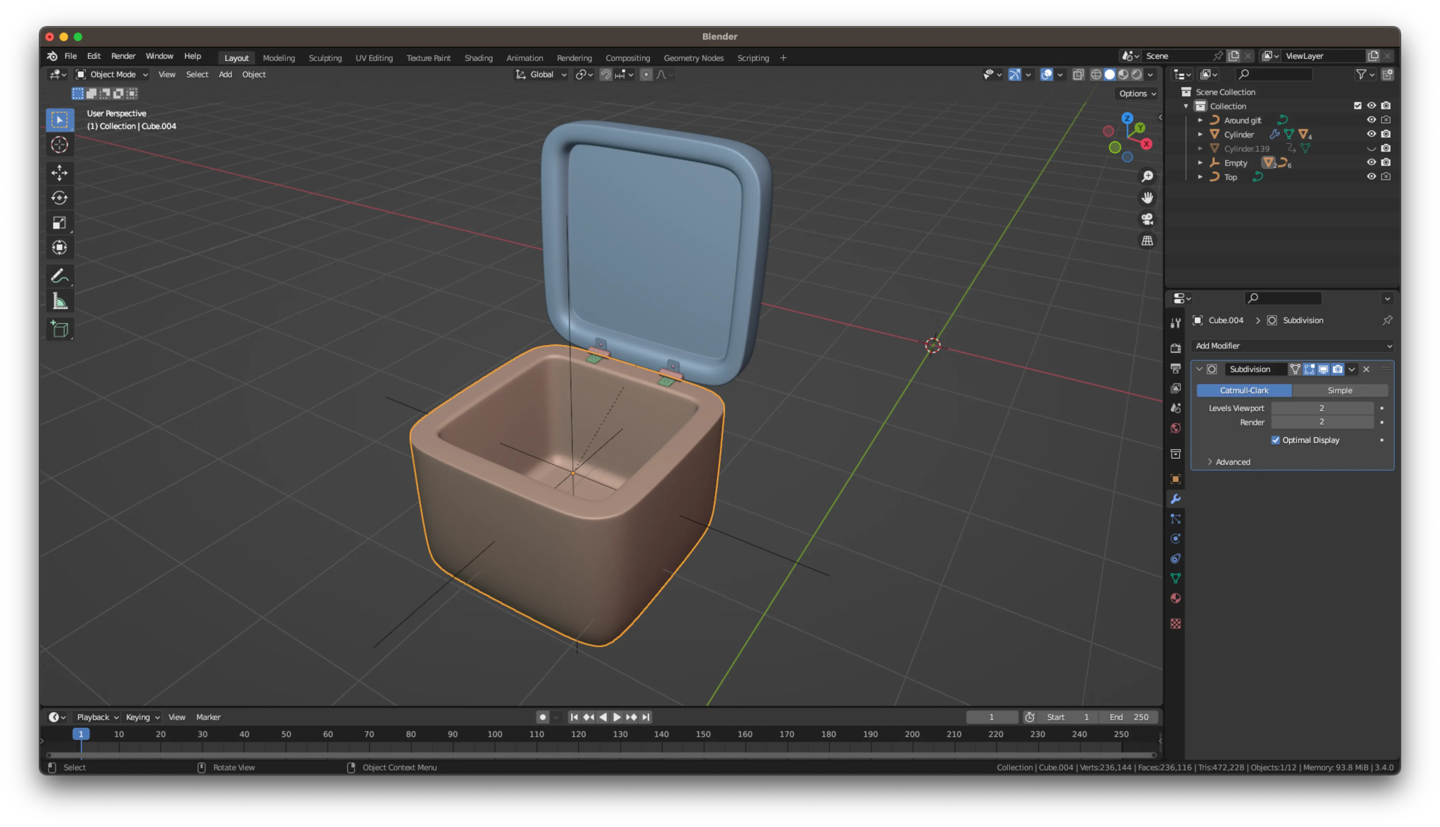Screen dimensions: 1440x827
Task: Toggle snapping magnet icon
Action: tap(605, 74)
